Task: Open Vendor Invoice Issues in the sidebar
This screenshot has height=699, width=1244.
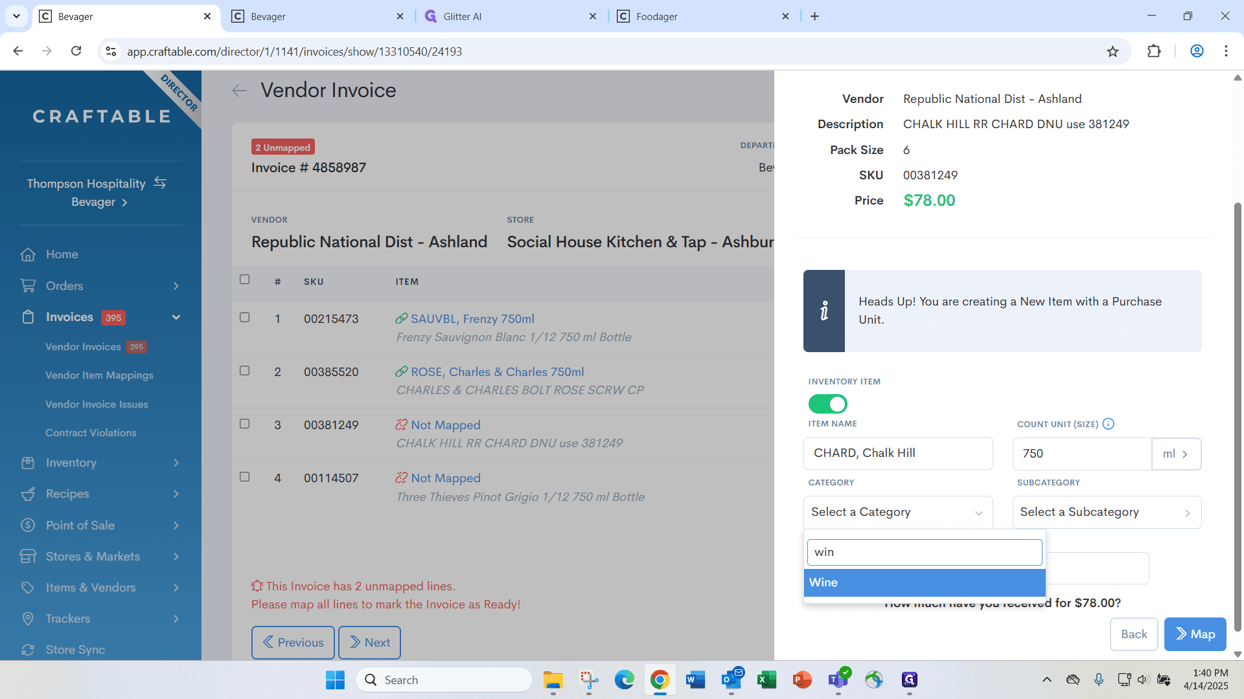Action: [97, 405]
